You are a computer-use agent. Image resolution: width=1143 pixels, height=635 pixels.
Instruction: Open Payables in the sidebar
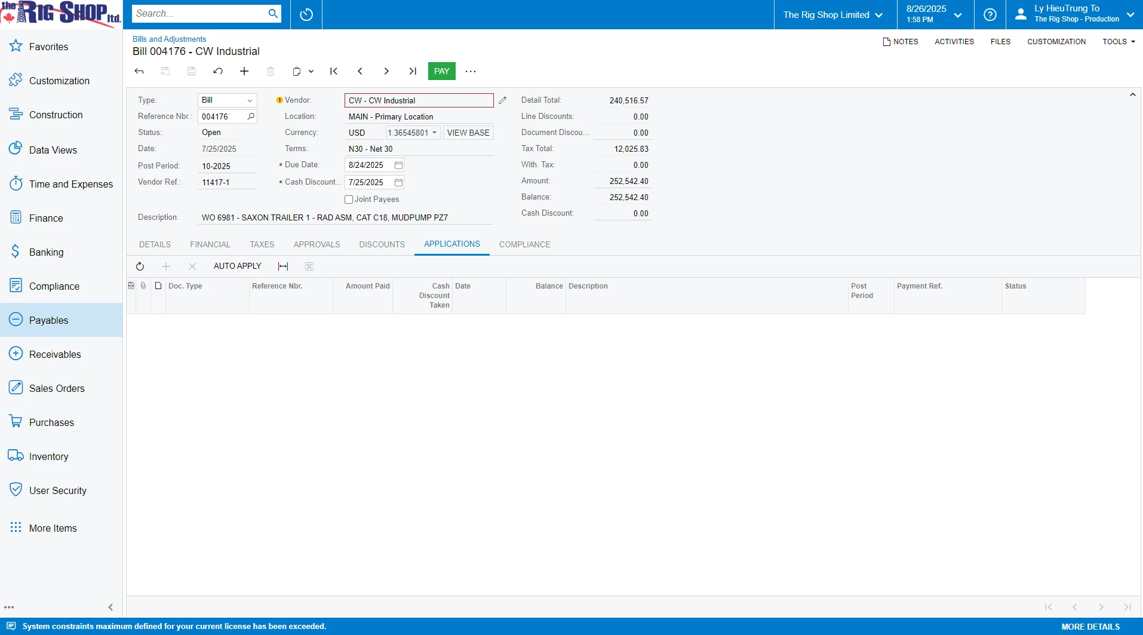tap(61, 320)
